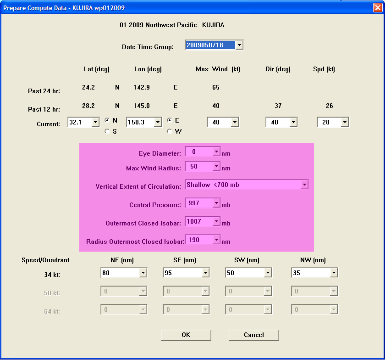Open the 34 kt SE quadrant dropdown
Viewport: 385px width, 360px height.
[x=205, y=272]
